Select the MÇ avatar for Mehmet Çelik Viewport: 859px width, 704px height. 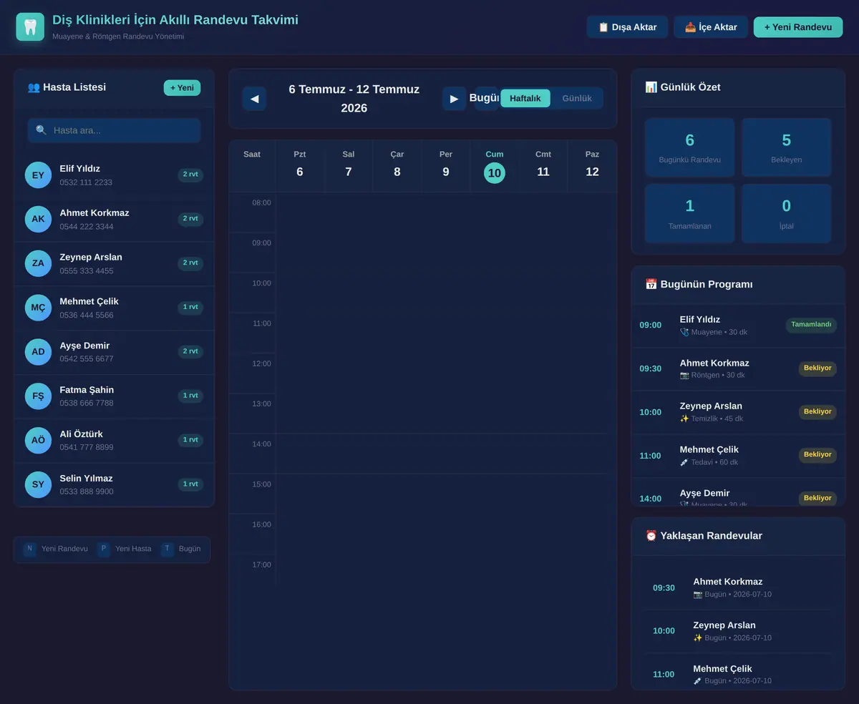(x=38, y=308)
